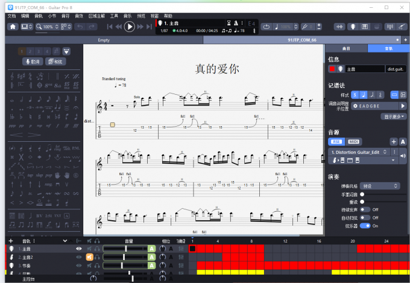Click the red track color swatch
Image resolution: width=410 pixels, height=283 pixels.
pos(332,69)
